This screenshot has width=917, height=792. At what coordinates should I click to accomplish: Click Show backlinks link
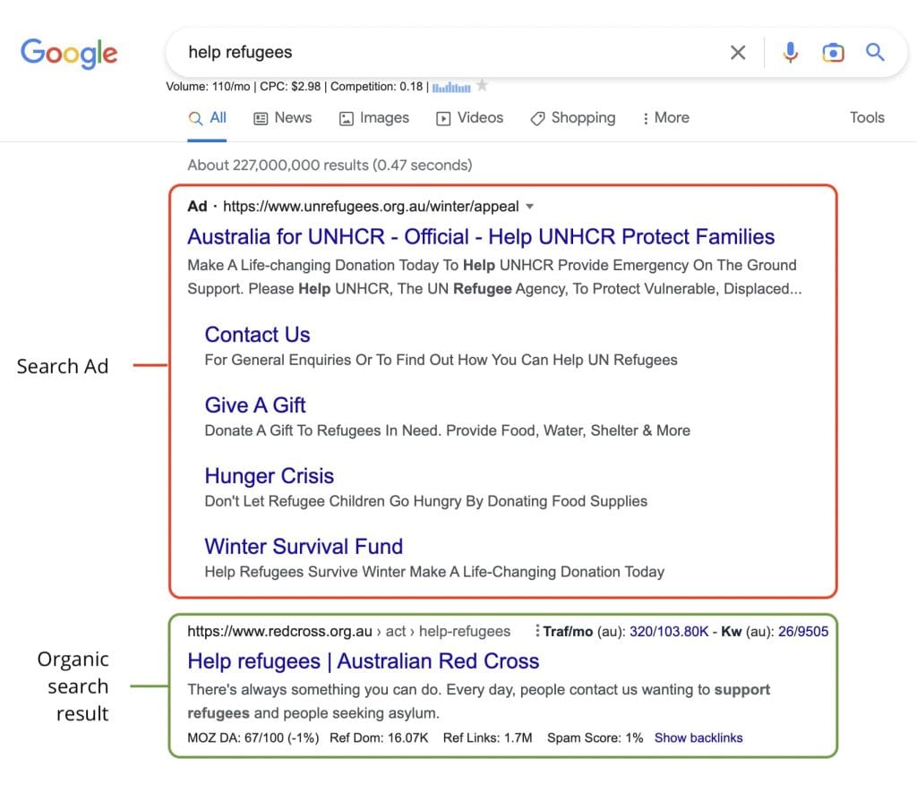click(x=698, y=737)
